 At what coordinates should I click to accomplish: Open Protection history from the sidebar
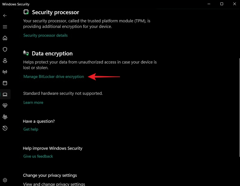coord(5,128)
